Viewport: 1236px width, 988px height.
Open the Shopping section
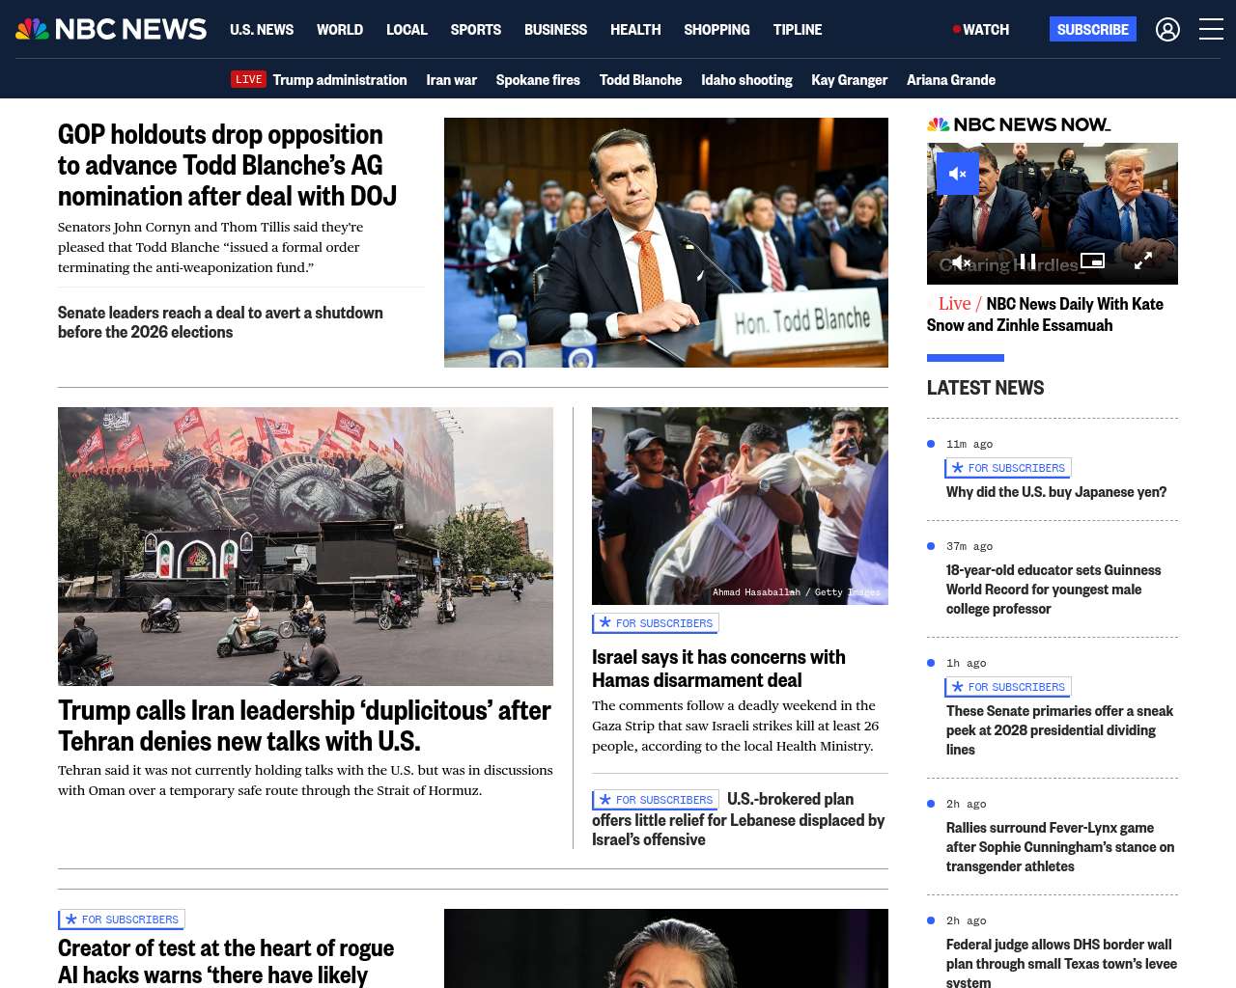coord(716,30)
